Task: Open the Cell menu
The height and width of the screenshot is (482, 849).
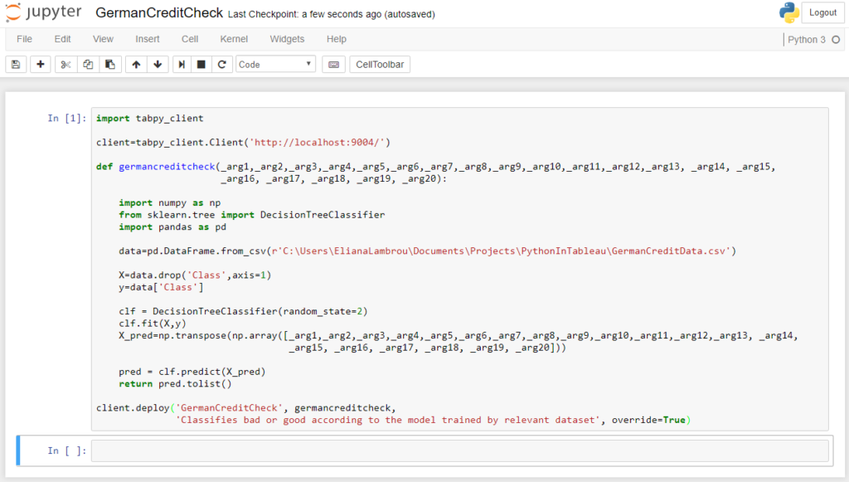Action: point(190,39)
